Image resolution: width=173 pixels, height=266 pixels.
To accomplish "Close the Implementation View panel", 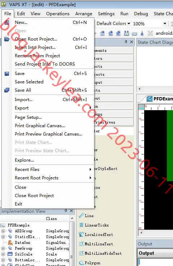I will pos(71,211).
